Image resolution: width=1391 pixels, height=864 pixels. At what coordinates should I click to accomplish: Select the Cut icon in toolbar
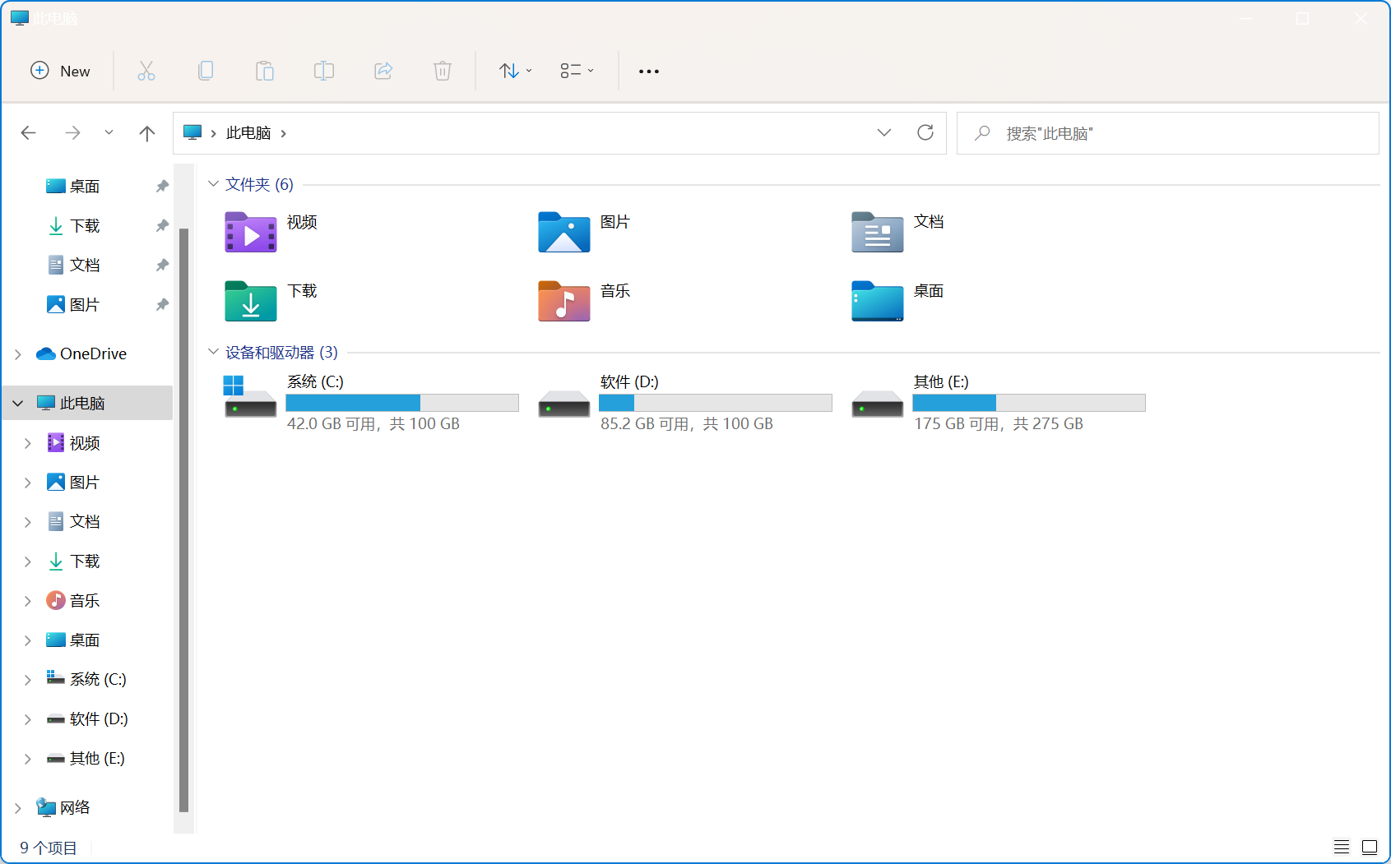(x=146, y=71)
